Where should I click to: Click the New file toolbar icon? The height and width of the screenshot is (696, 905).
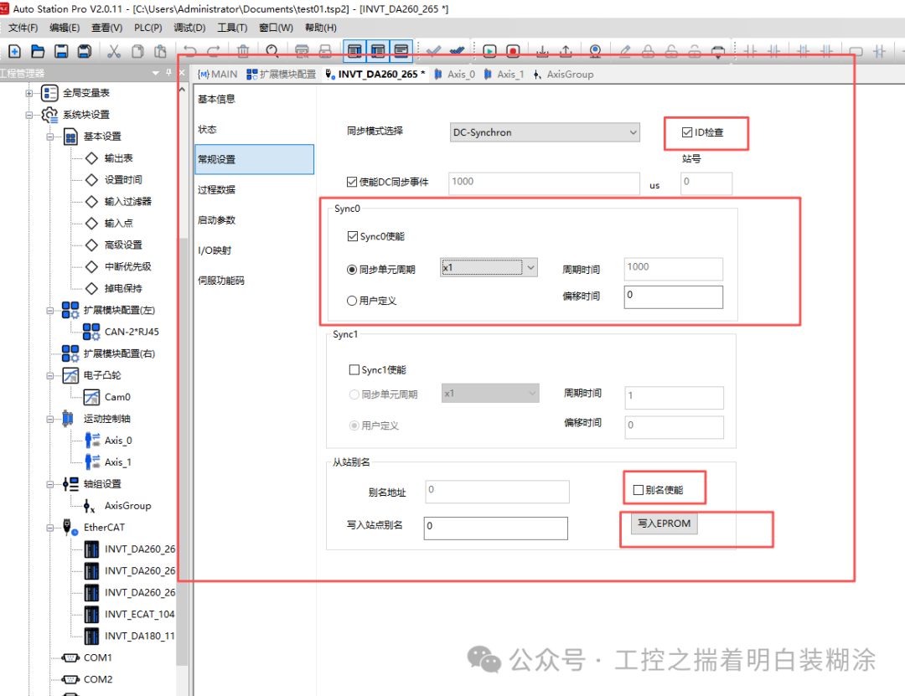(x=15, y=51)
